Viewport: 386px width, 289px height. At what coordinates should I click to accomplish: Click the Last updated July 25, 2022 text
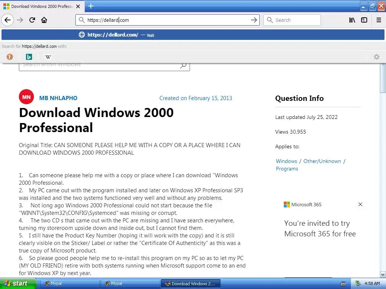click(x=306, y=117)
